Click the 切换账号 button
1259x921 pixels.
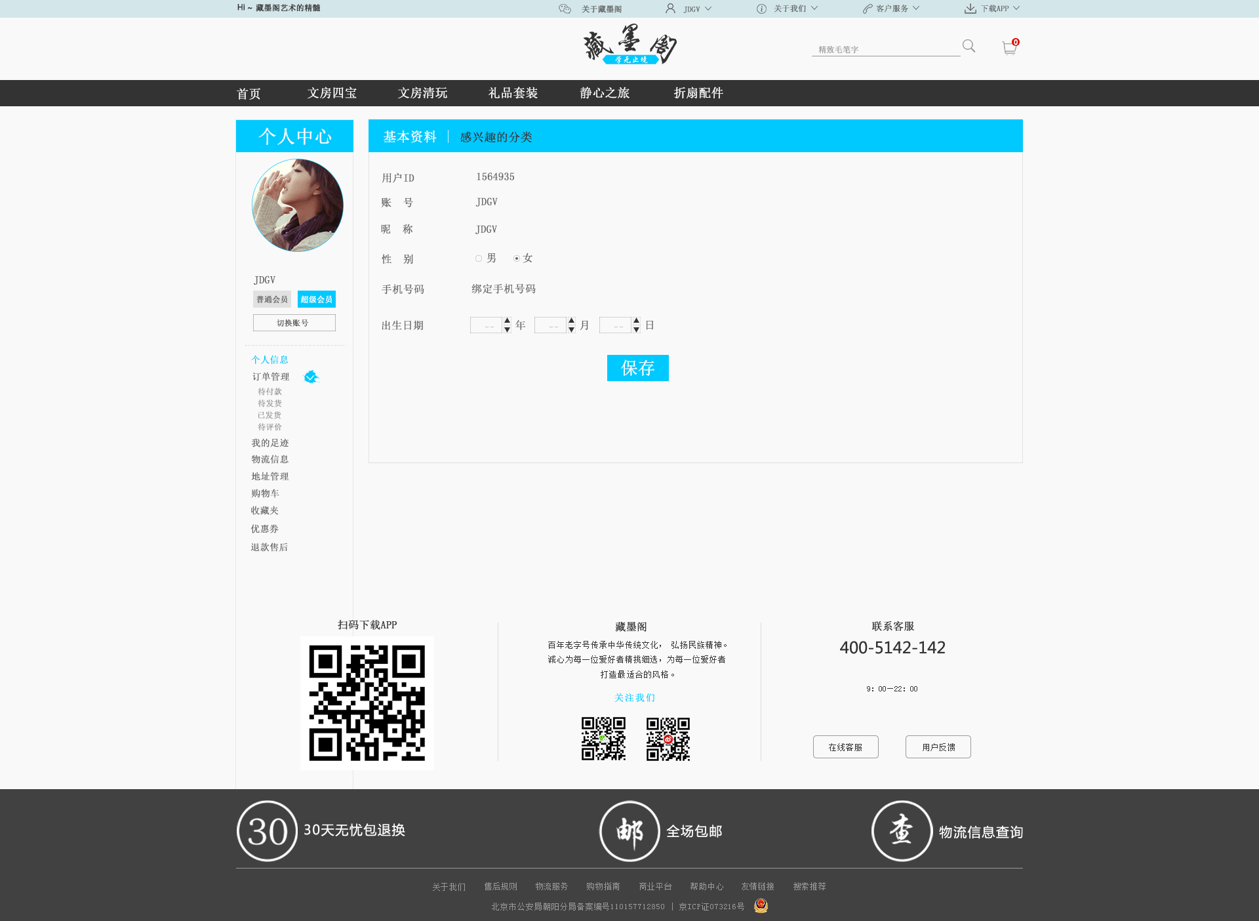point(294,323)
